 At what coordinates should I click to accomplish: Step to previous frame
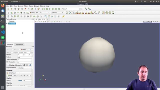(47, 9)
